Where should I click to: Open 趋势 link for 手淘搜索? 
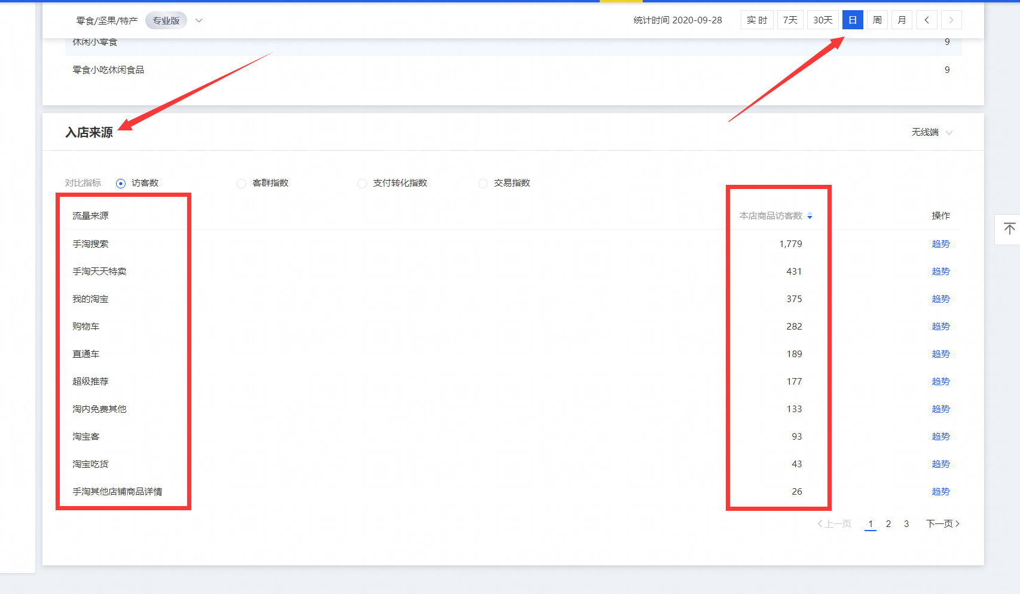tap(940, 244)
